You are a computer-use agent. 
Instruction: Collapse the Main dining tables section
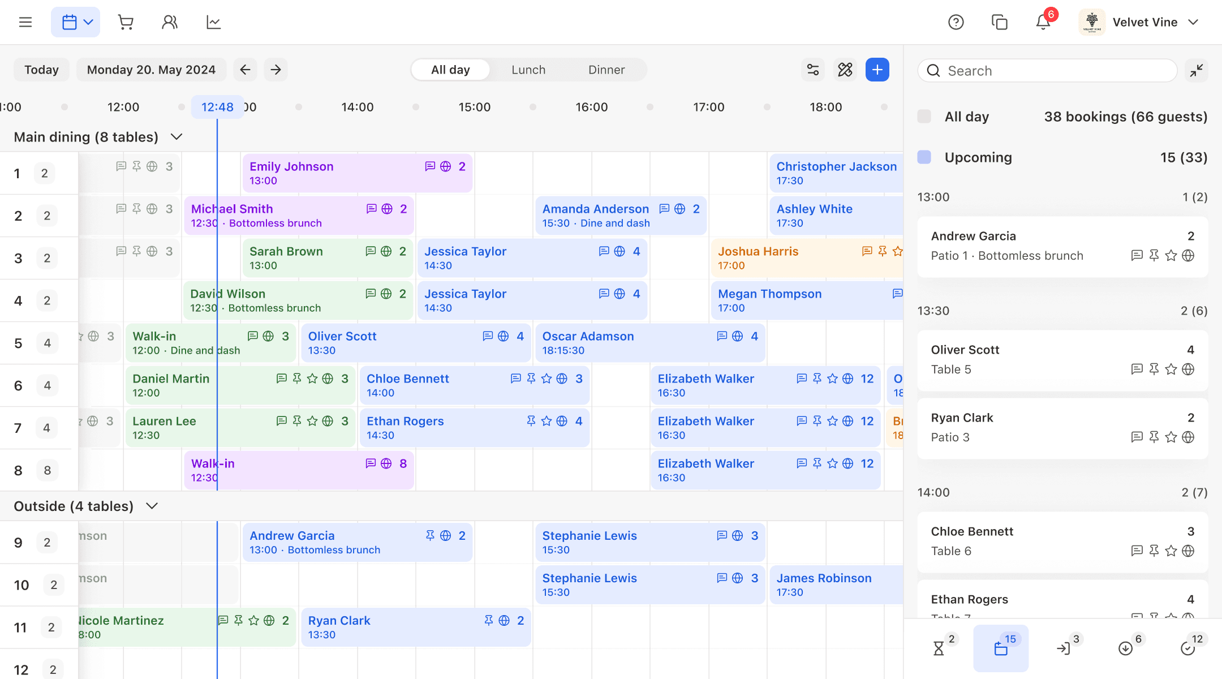177,137
